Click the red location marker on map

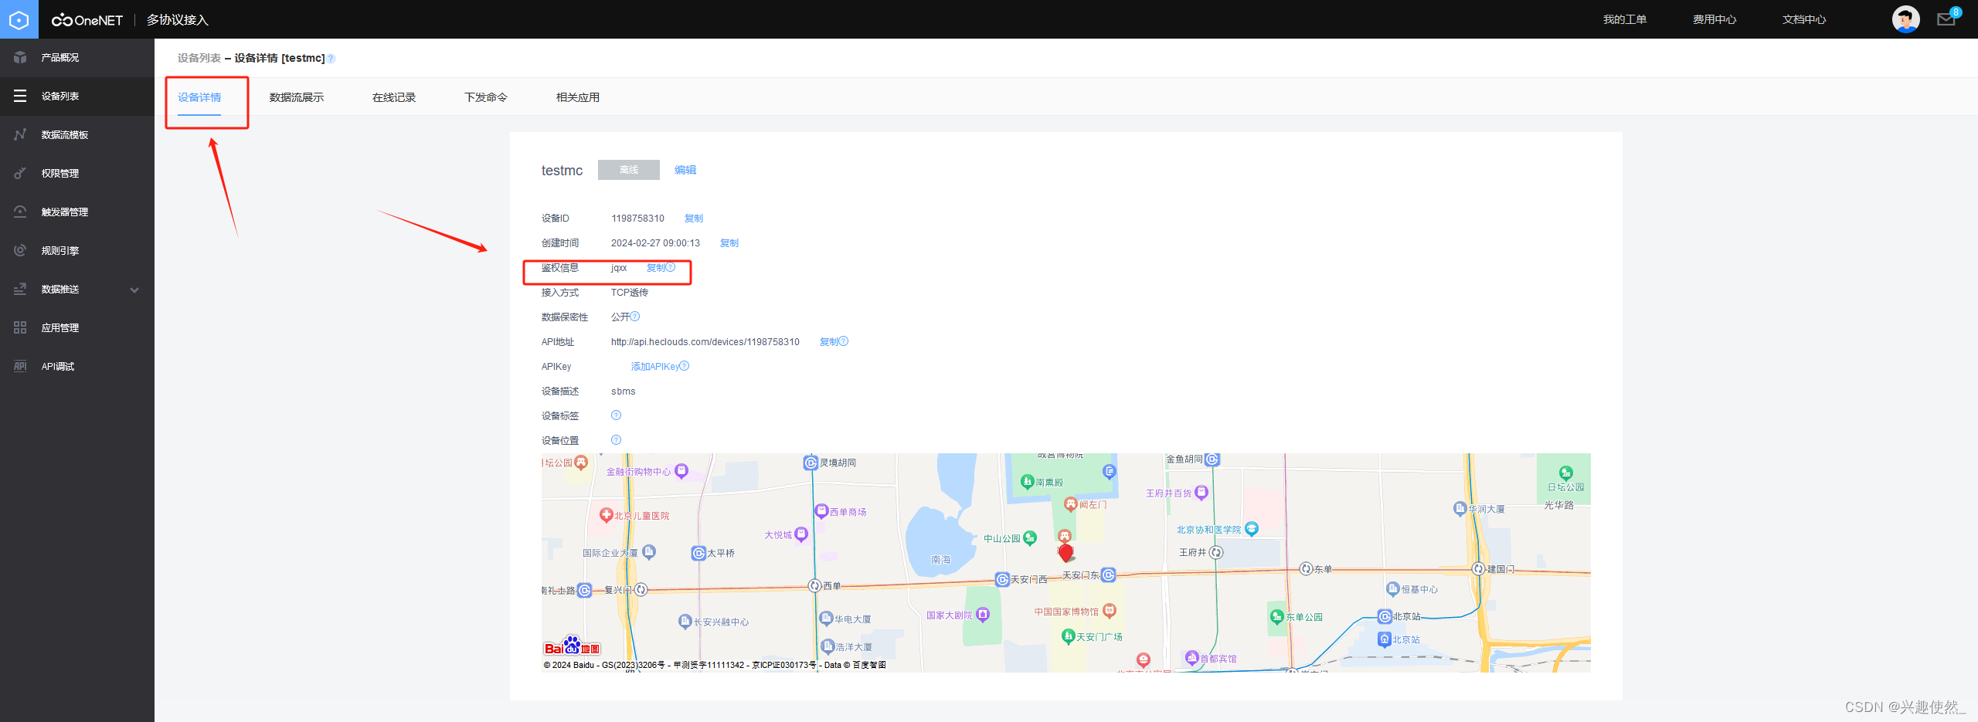(1065, 552)
